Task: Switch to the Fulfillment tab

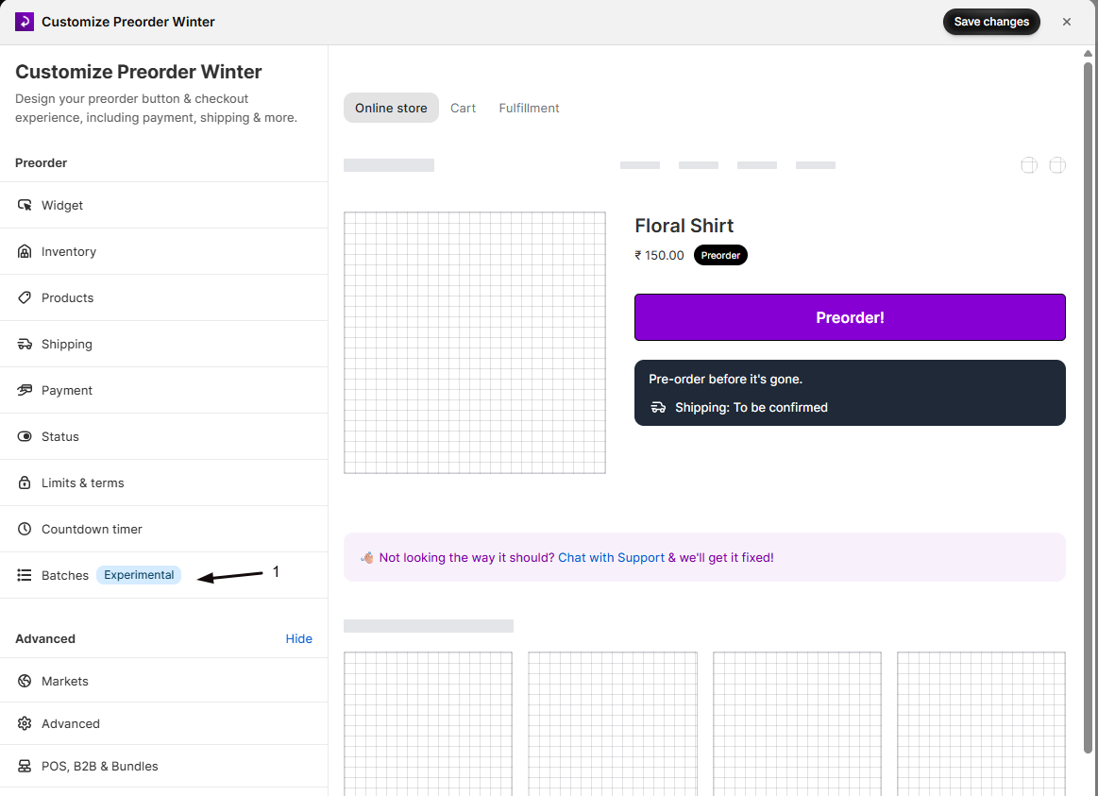Action: click(x=529, y=108)
